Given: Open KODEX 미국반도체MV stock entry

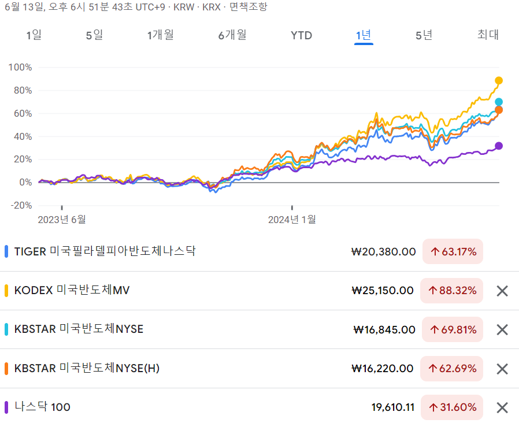Looking at the screenshot, I should click(72, 290).
